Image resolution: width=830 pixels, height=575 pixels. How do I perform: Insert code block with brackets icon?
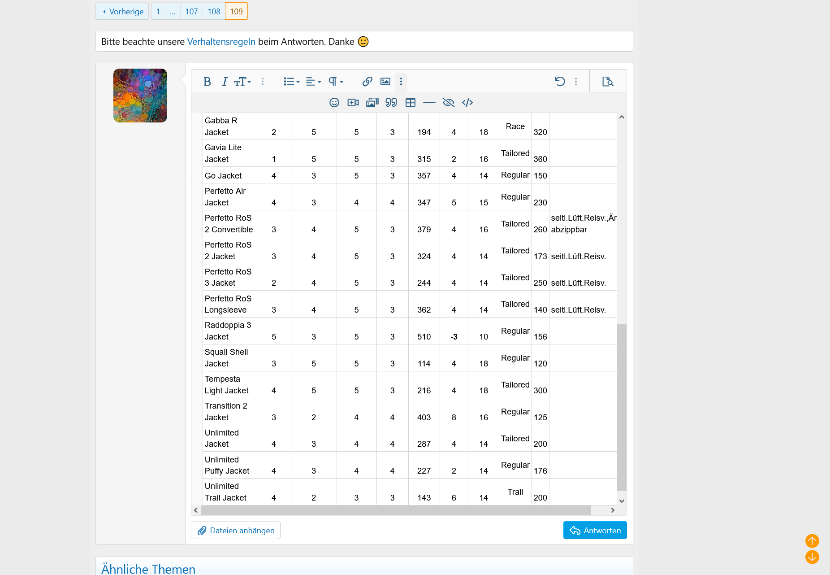click(467, 103)
